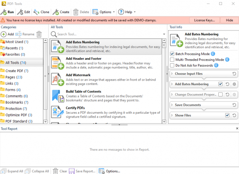Expand the Save Documents step

[172, 105]
